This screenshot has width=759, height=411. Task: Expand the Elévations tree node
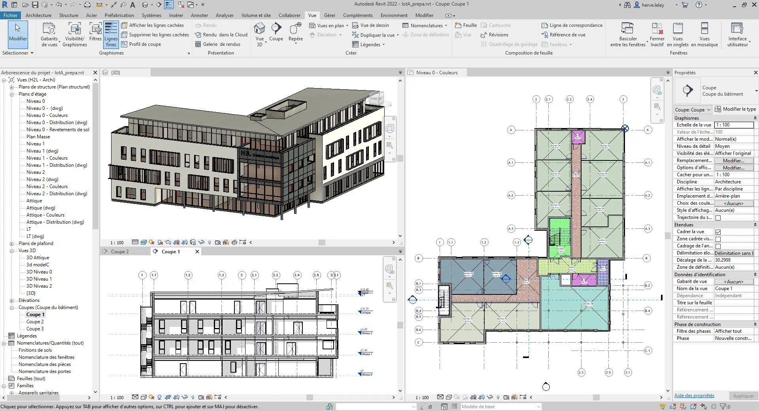(12, 300)
